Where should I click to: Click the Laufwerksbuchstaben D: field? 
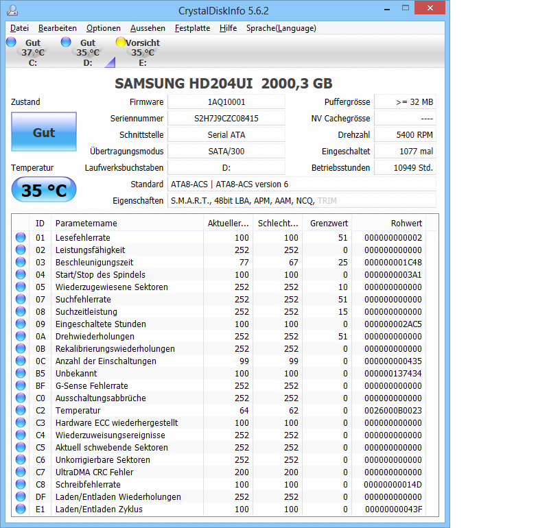(226, 167)
